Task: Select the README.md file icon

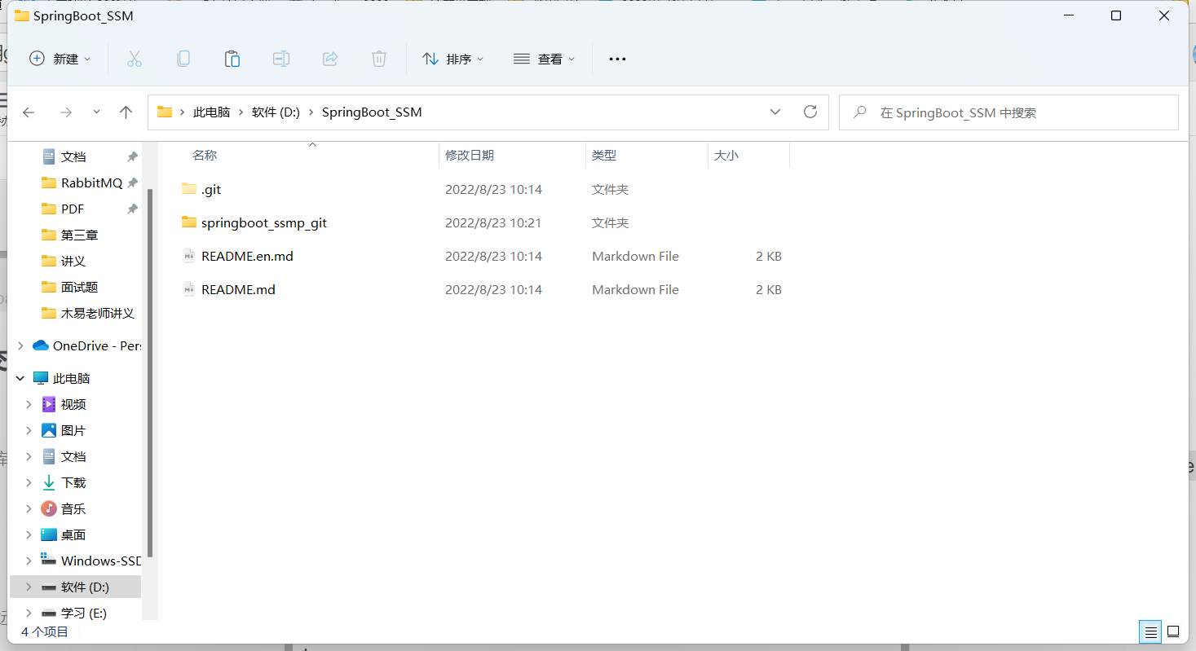Action: (x=189, y=289)
